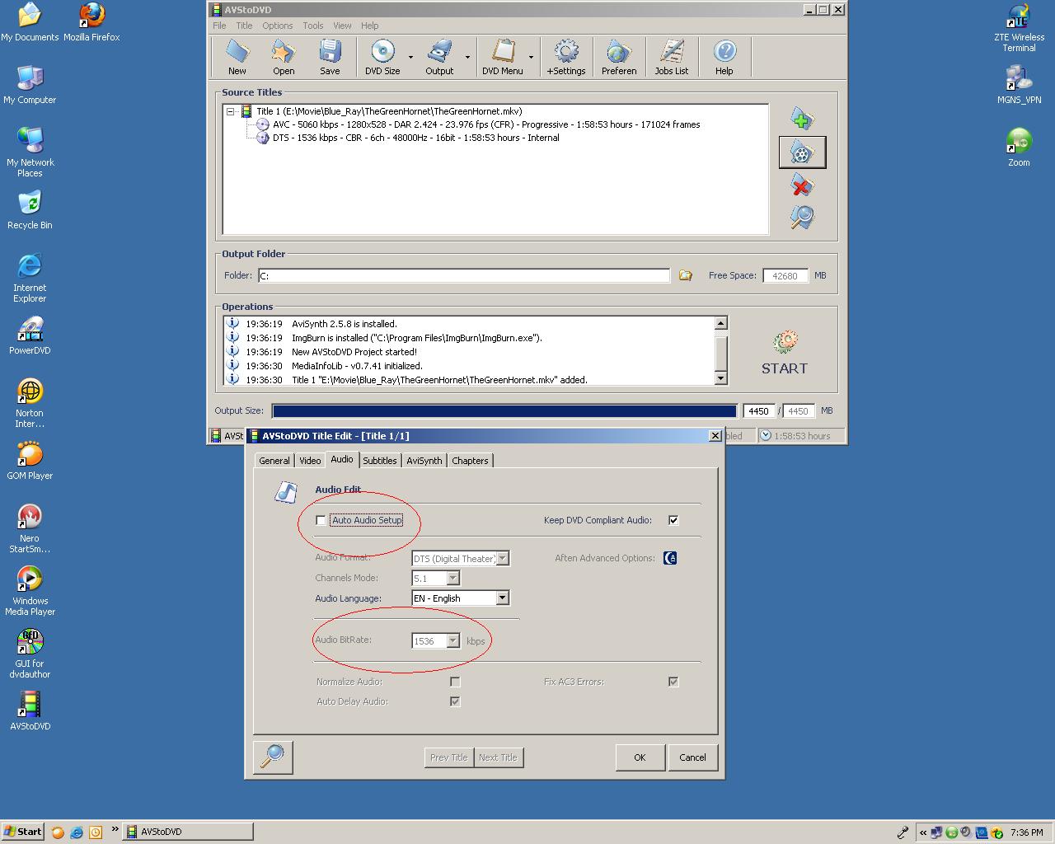Click the Help toolbar icon
The image size is (1055, 844).
(724, 57)
